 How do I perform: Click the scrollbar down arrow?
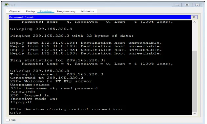(x=195, y=113)
